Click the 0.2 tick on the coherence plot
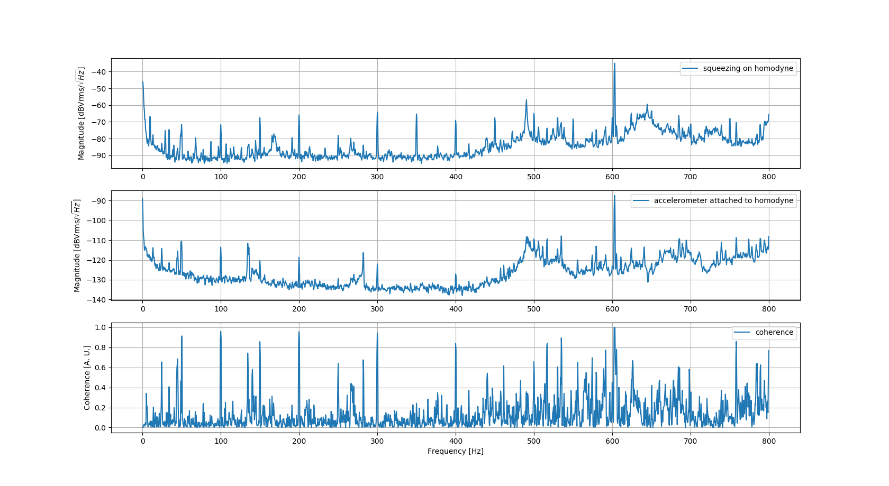Screen dimensions: 889x486 click(100, 408)
